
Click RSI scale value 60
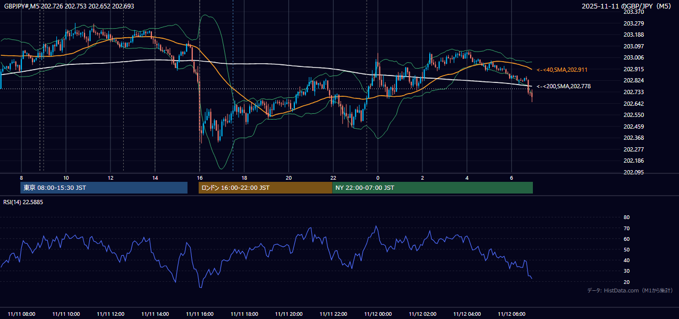click(626, 239)
